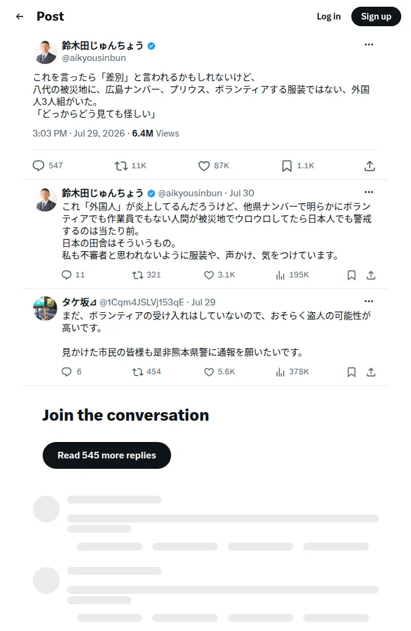411x631 pixels.
Task: Share タケ坂's reply post
Action: (x=371, y=373)
